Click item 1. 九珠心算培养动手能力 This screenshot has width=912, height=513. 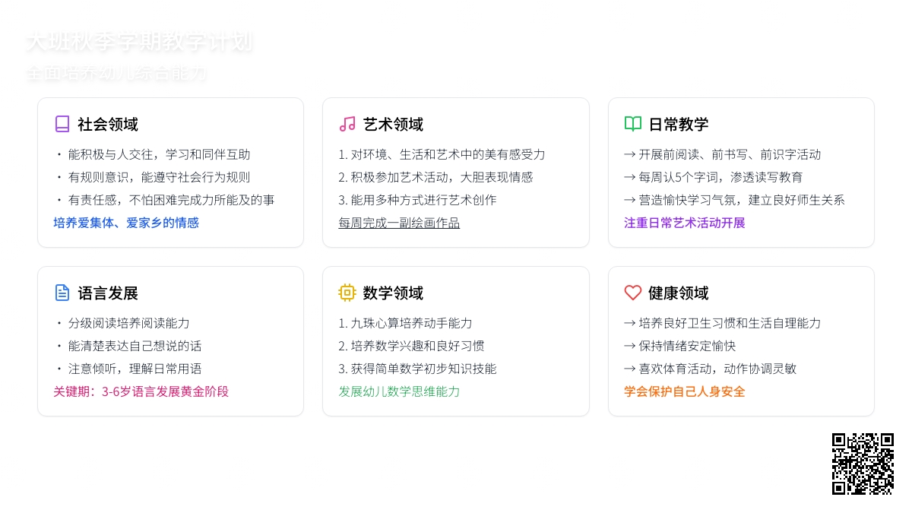[x=405, y=323]
